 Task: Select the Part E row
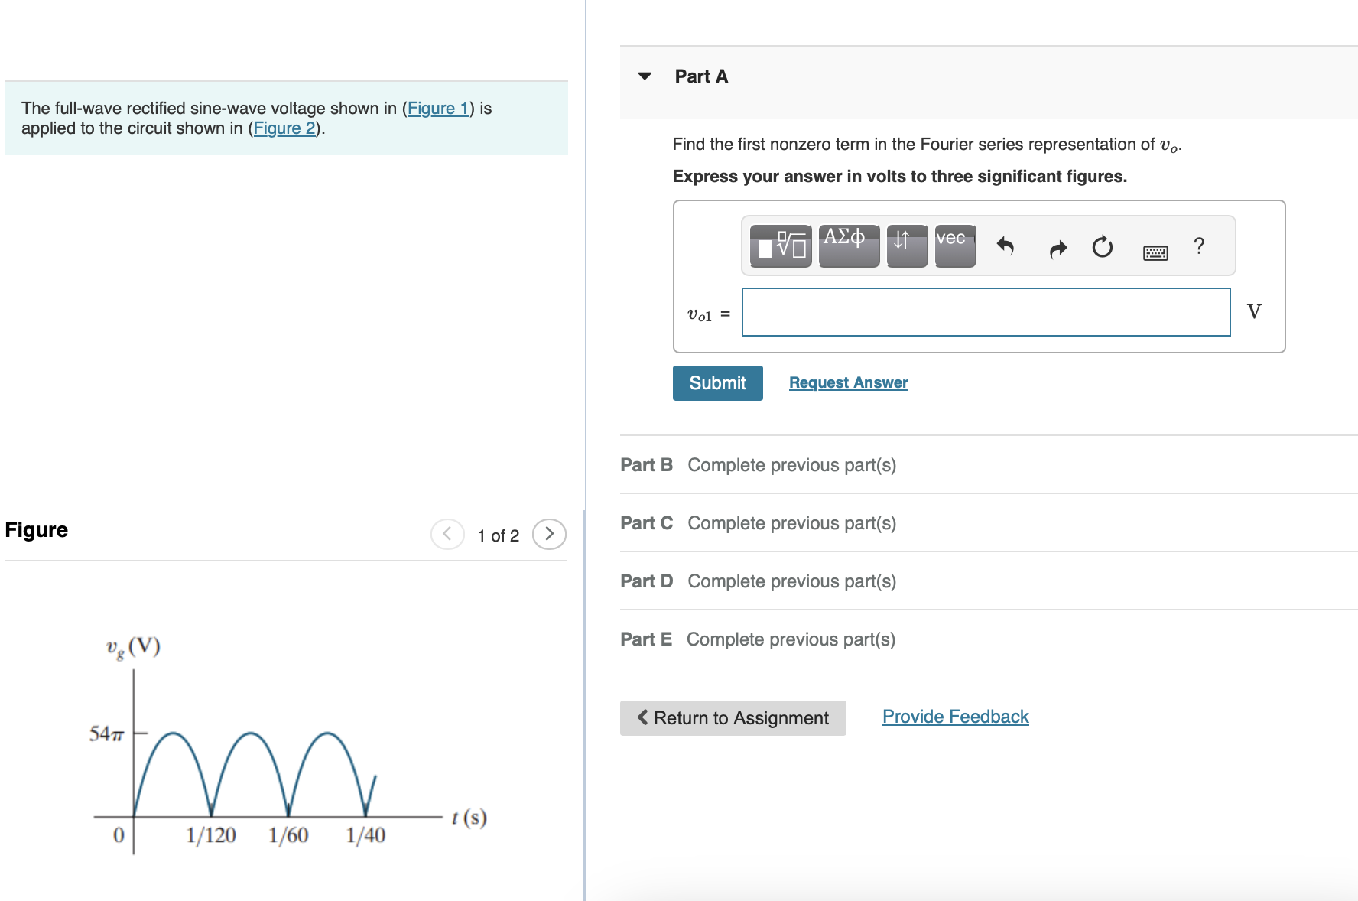(989, 639)
